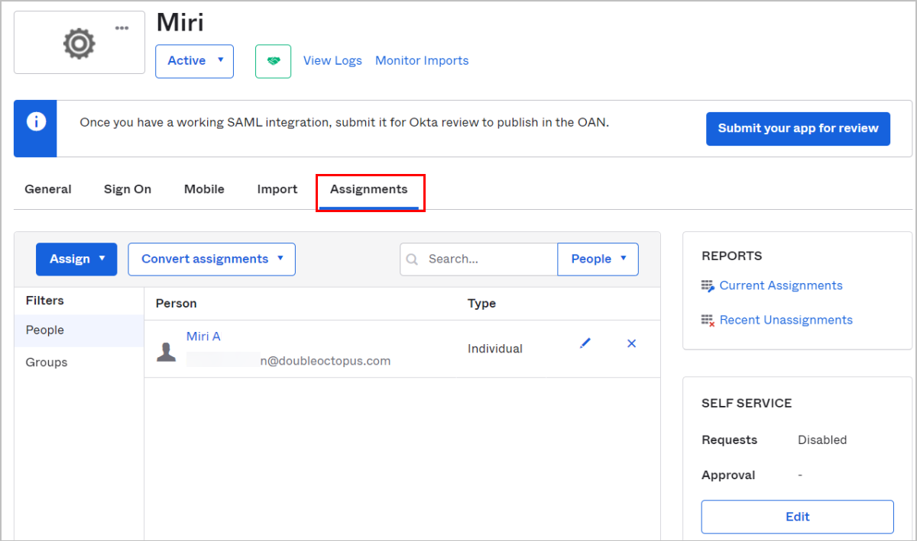The width and height of the screenshot is (917, 541).
Task: Click the View Logs link
Action: (332, 61)
